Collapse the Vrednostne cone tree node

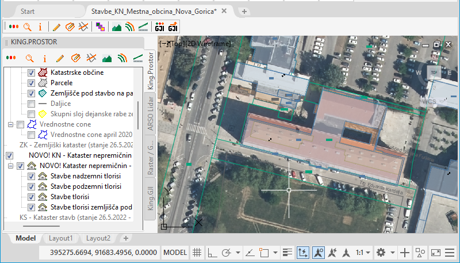(11, 124)
